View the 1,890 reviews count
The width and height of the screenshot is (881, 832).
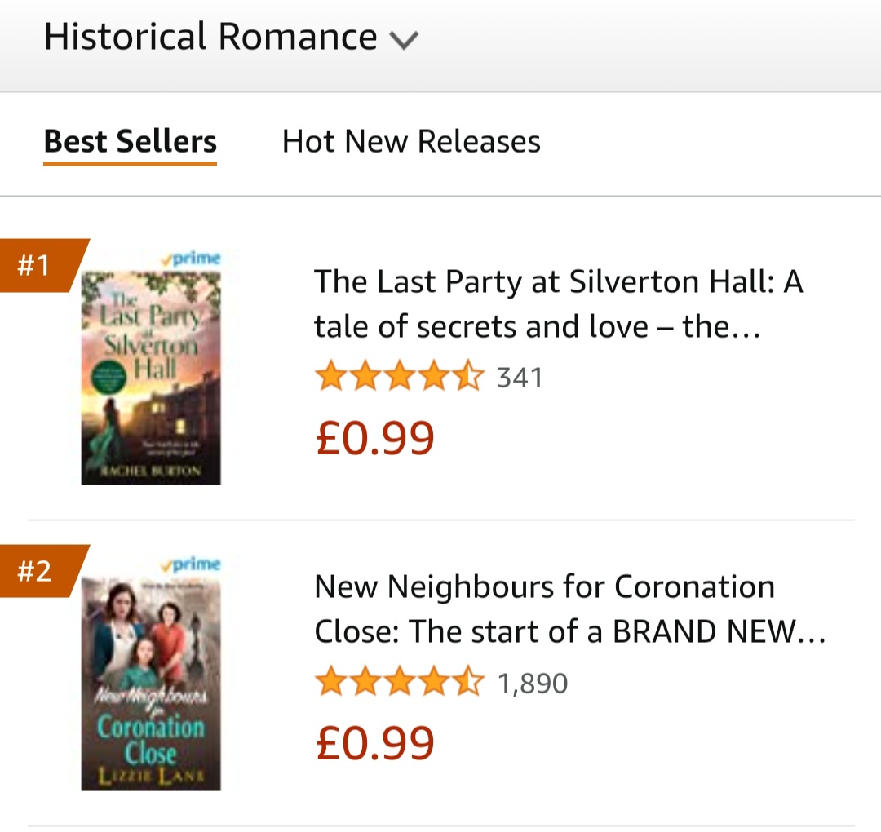click(x=533, y=683)
